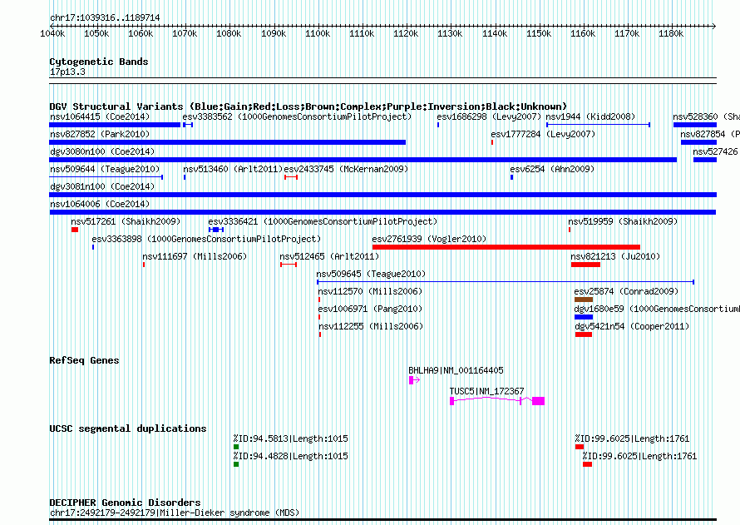Click the DGV Structural Variants track heading
This screenshot has width=740, height=525.
308,106
